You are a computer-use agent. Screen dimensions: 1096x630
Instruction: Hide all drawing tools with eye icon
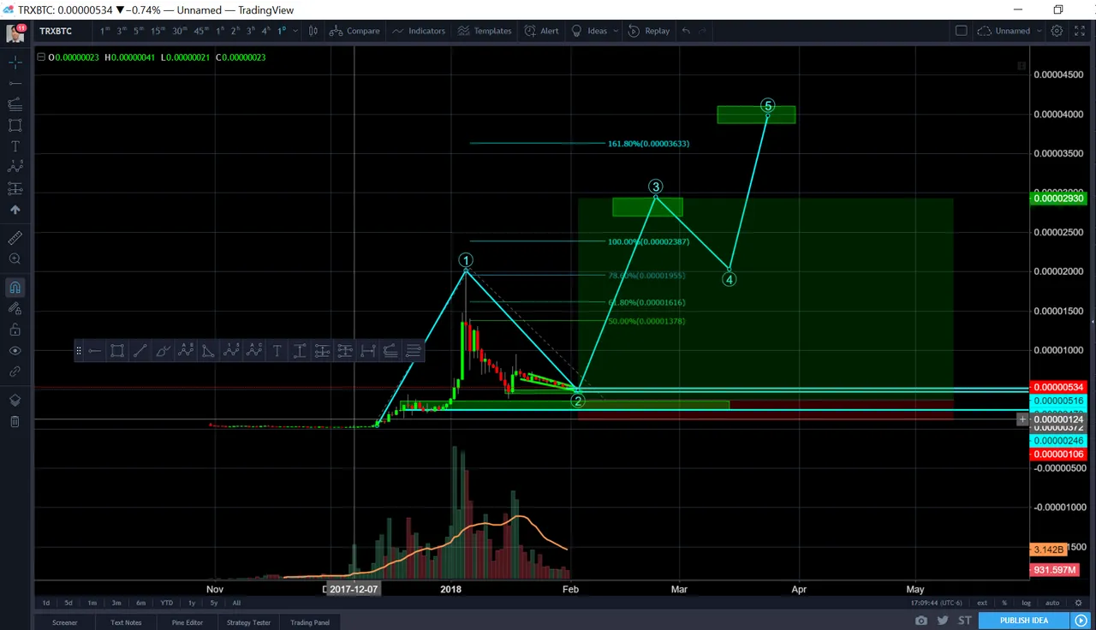click(x=15, y=351)
